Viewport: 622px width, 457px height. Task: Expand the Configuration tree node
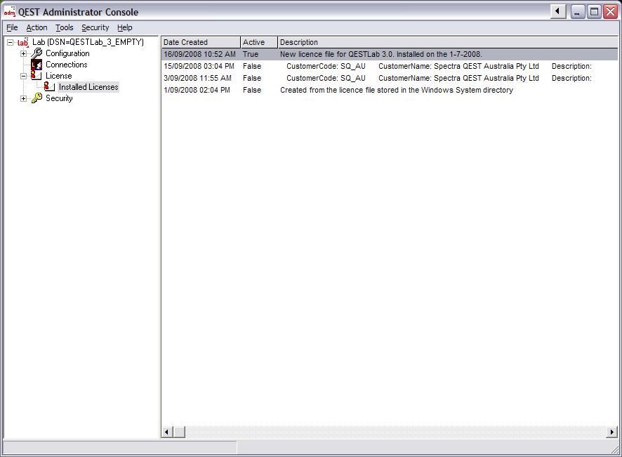click(23, 53)
